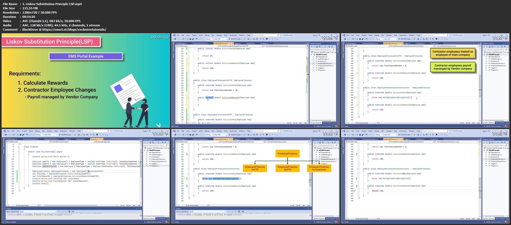The height and width of the screenshot is (225, 511).
Task: Click Clear All icon in Output, 00:10:18 thumbnail
Action: click(x=239, y=212)
